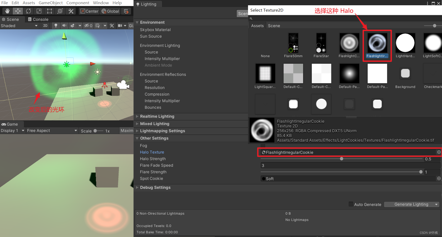442x237 pixels.
Task: Select the Scale tool
Action: coord(39,11)
